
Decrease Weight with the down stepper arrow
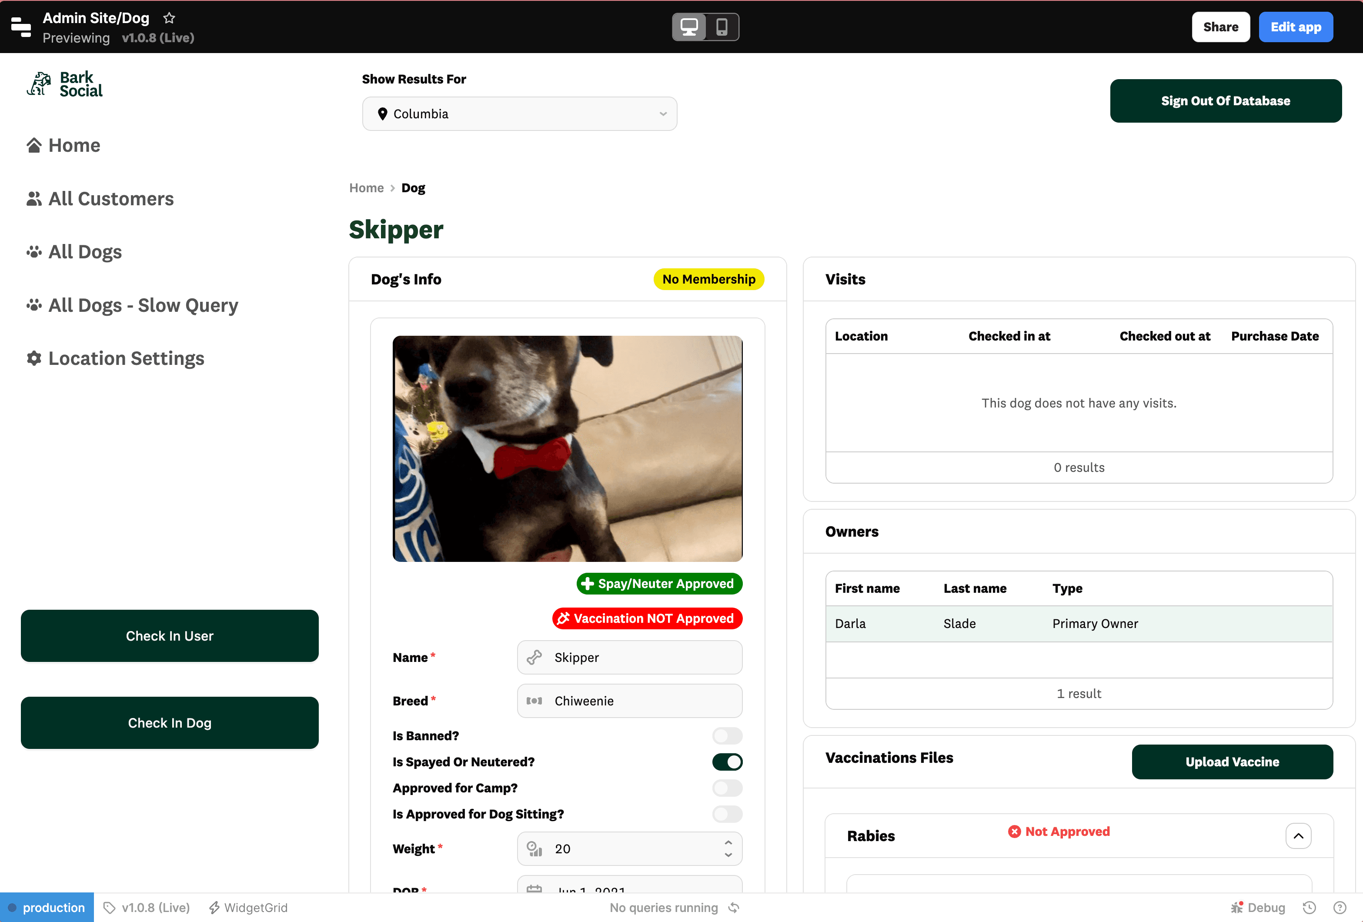point(728,855)
